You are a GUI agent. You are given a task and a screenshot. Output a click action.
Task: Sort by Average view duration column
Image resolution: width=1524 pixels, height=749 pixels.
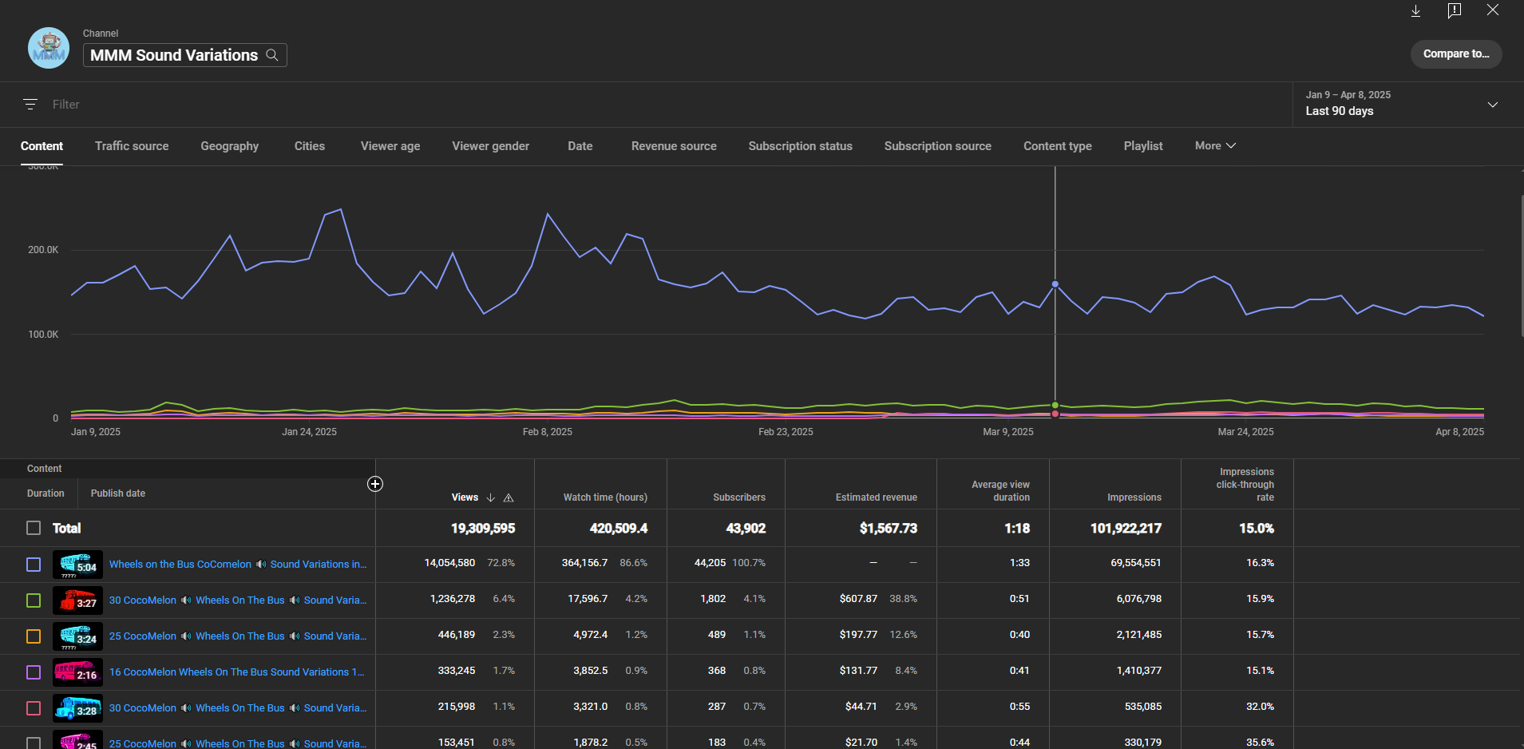[1000, 491]
